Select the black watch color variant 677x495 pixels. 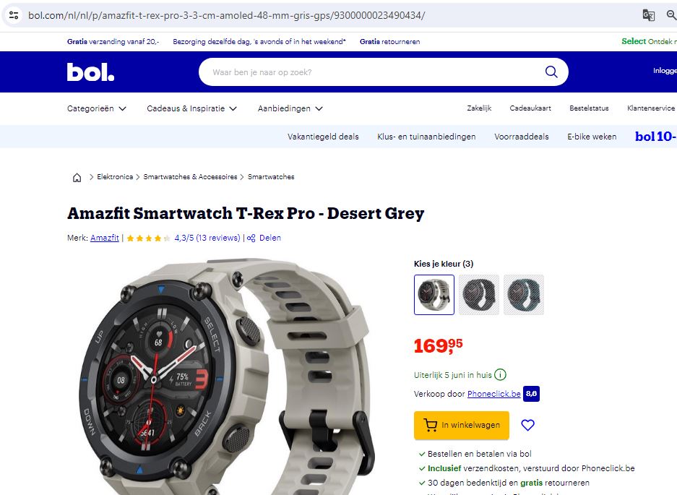[479, 295]
